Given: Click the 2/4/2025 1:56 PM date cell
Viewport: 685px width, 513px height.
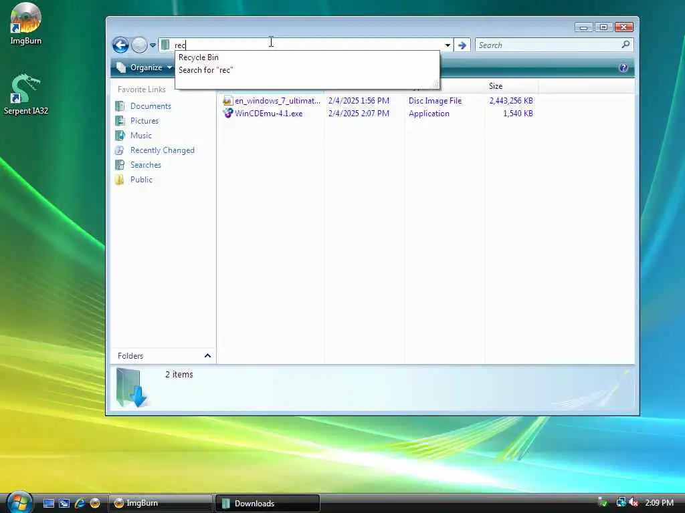Looking at the screenshot, I should click(359, 101).
